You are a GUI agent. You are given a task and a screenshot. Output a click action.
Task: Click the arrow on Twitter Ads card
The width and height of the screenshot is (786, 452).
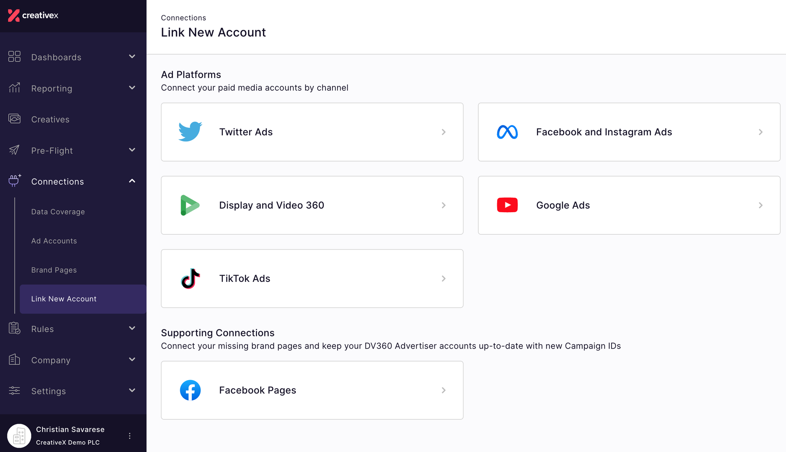point(444,132)
